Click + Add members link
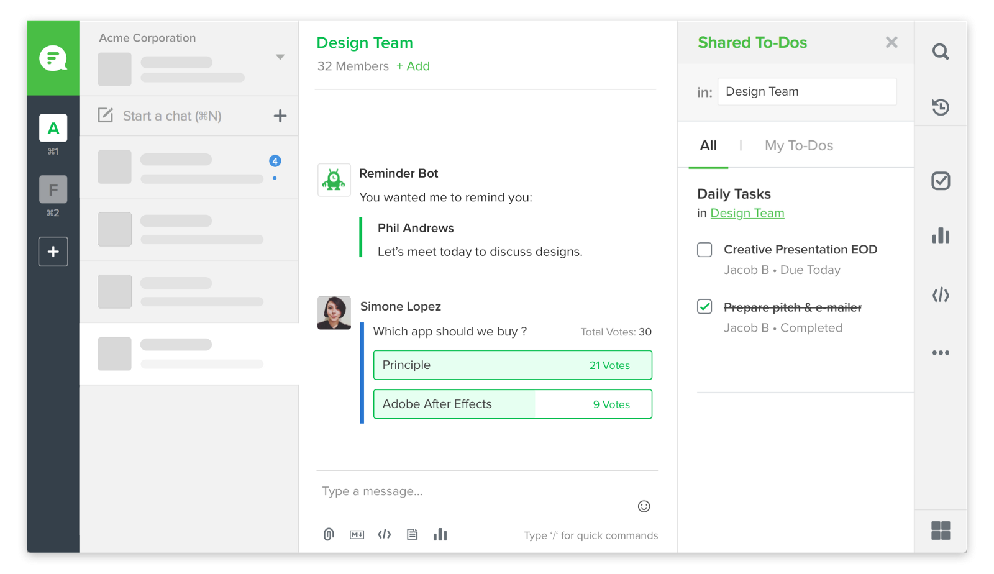Screen dimensions: 994x574 (413, 66)
